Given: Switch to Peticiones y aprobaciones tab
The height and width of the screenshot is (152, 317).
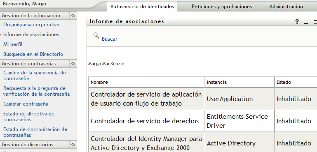Looking at the screenshot, I should (x=222, y=7).
